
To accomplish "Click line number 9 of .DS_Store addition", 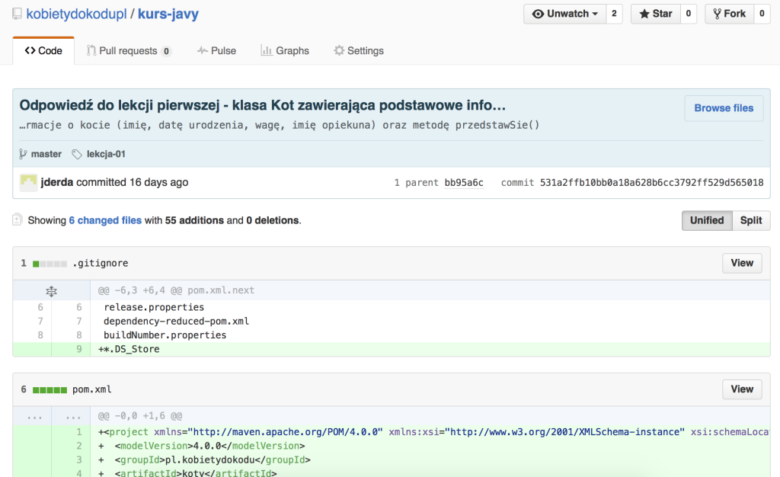I will (x=78, y=349).
